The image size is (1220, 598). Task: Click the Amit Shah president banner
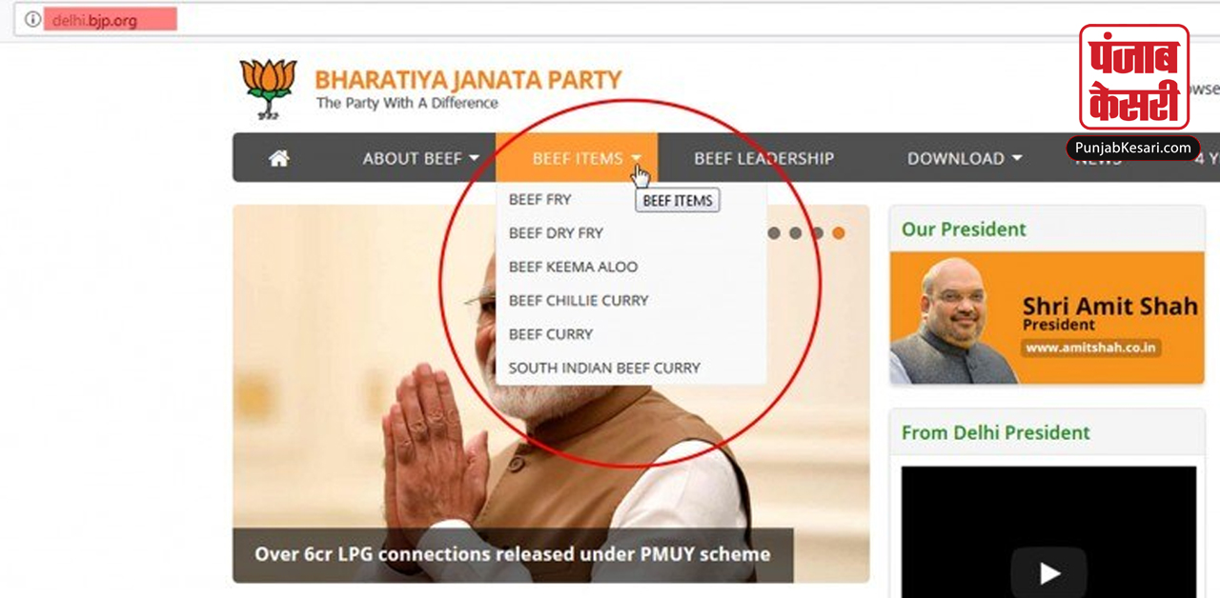point(1047,317)
